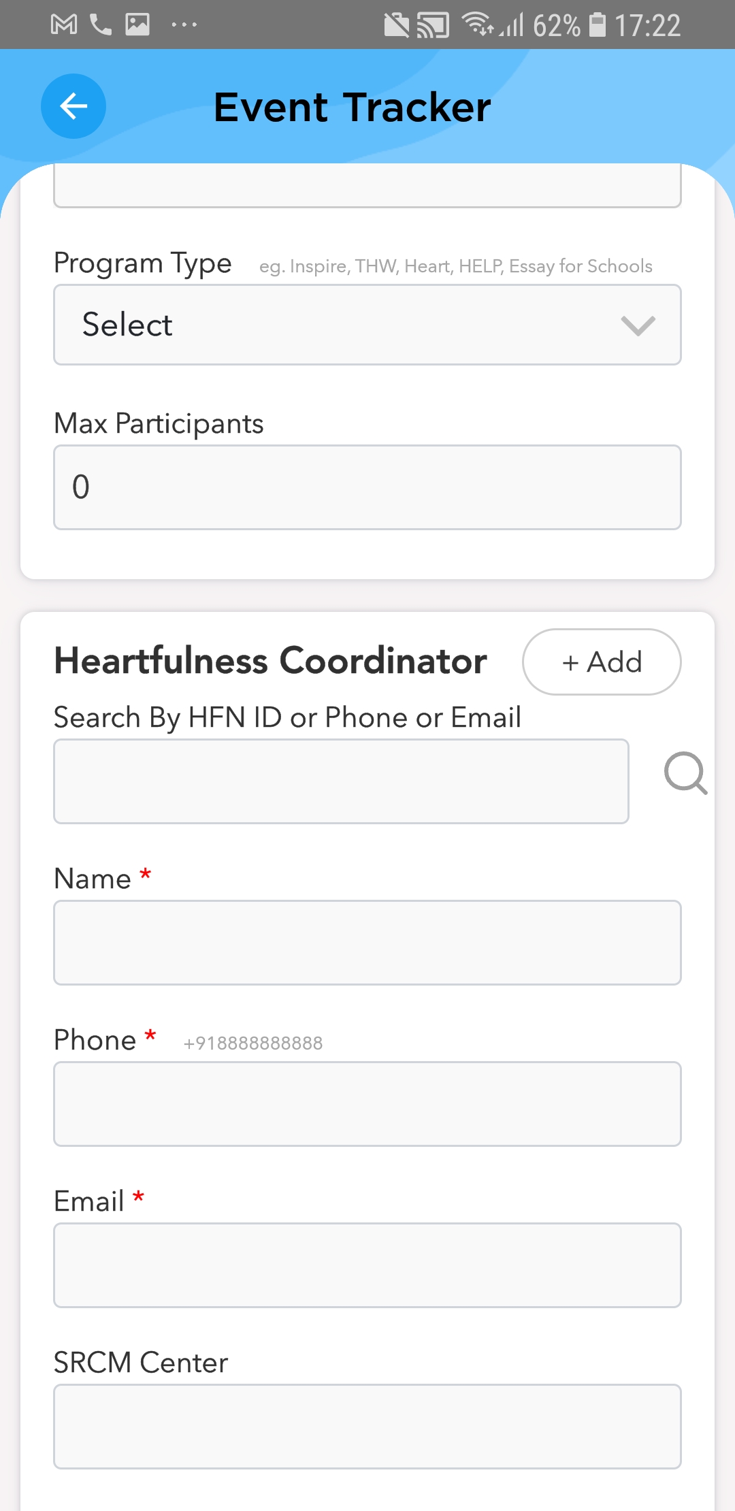
Task: Tap the status bar clock
Action: pos(647,26)
